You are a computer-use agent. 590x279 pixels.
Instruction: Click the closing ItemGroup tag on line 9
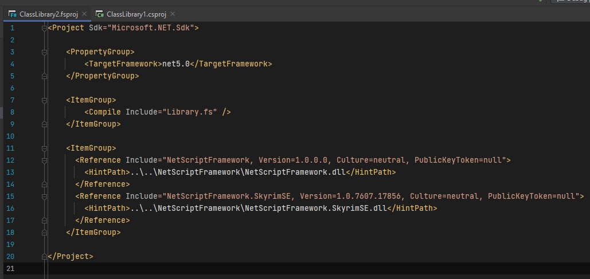93,124
